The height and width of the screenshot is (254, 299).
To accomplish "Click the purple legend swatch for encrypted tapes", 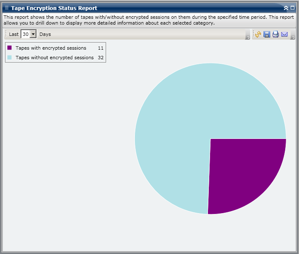I will pyautogui.click(x=10, y=48).
